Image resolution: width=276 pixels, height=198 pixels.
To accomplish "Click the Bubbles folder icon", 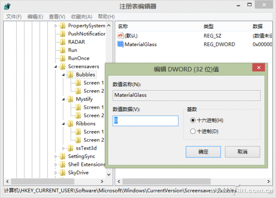I will (70, 75).
